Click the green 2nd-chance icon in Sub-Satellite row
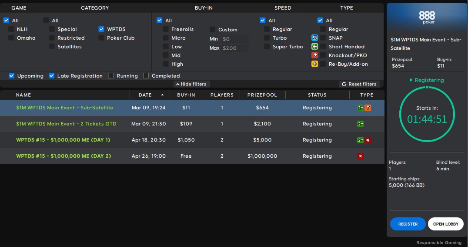 point(360,108)
